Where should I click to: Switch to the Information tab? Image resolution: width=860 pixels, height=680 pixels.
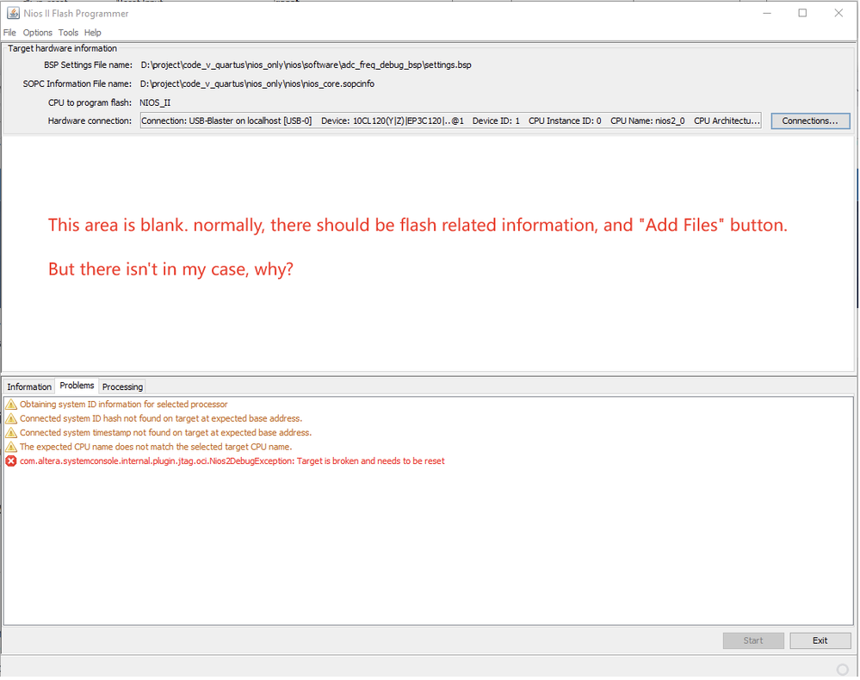coord(29,386)
